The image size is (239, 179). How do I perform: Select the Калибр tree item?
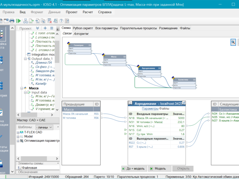tap(41, 84)
